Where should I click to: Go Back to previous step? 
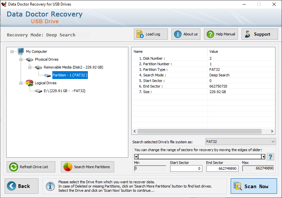click(22, 186)
